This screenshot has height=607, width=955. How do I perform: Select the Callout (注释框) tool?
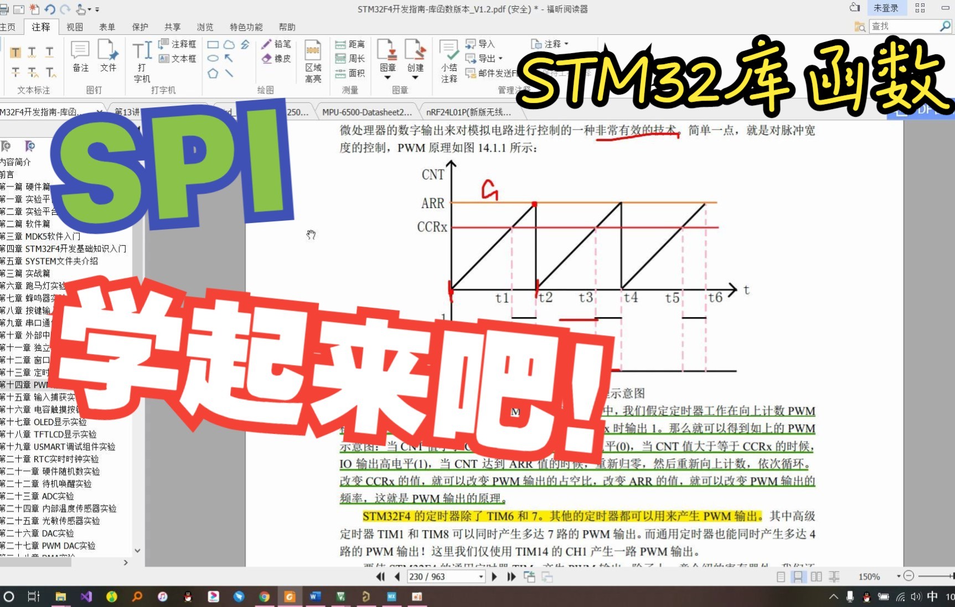[177, 44]
